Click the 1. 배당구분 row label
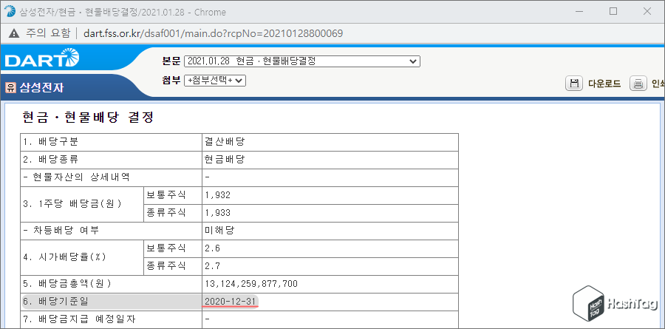The height and width of the screenshot is (329, 665). tap(51, 142)
